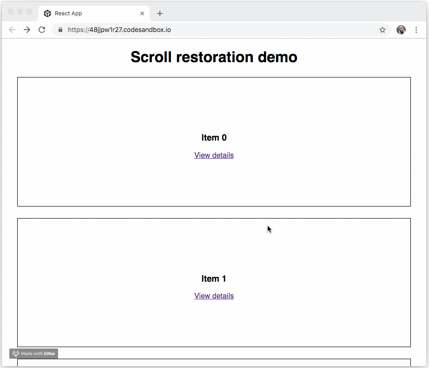Screen dimensions: 429x368
Task: Click the Item 1 heading
Action: [214, 278]
